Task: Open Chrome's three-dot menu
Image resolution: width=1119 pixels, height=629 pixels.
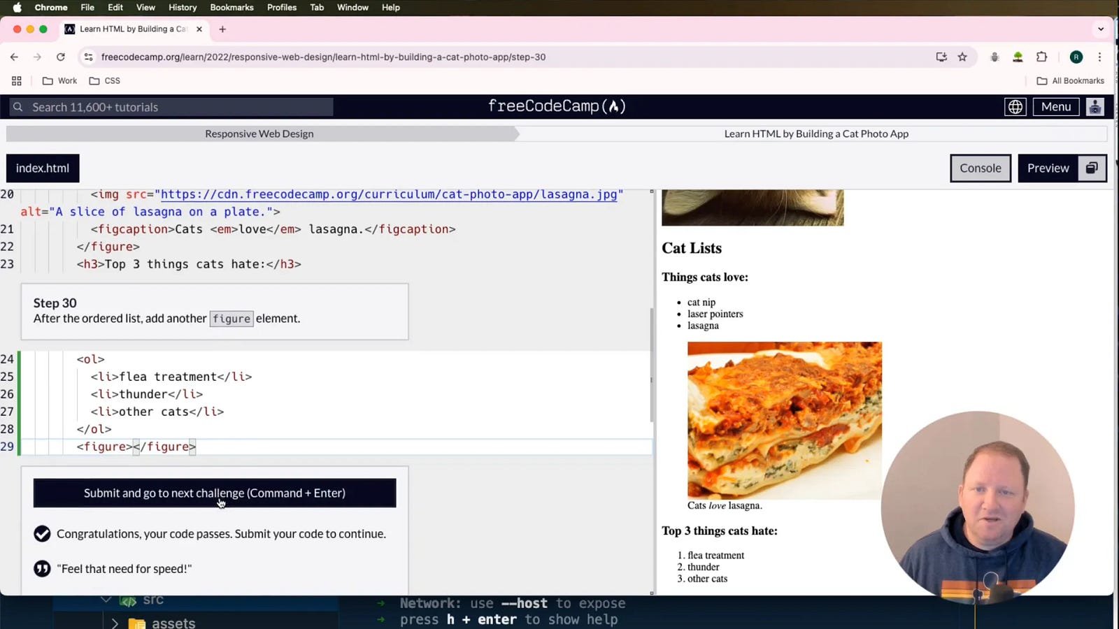Action: point(1099,57)
